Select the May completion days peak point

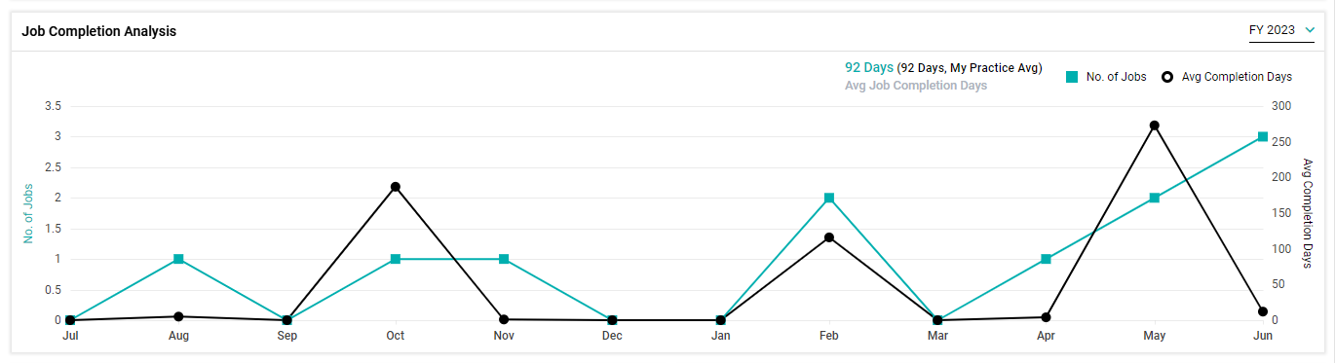1155,126
